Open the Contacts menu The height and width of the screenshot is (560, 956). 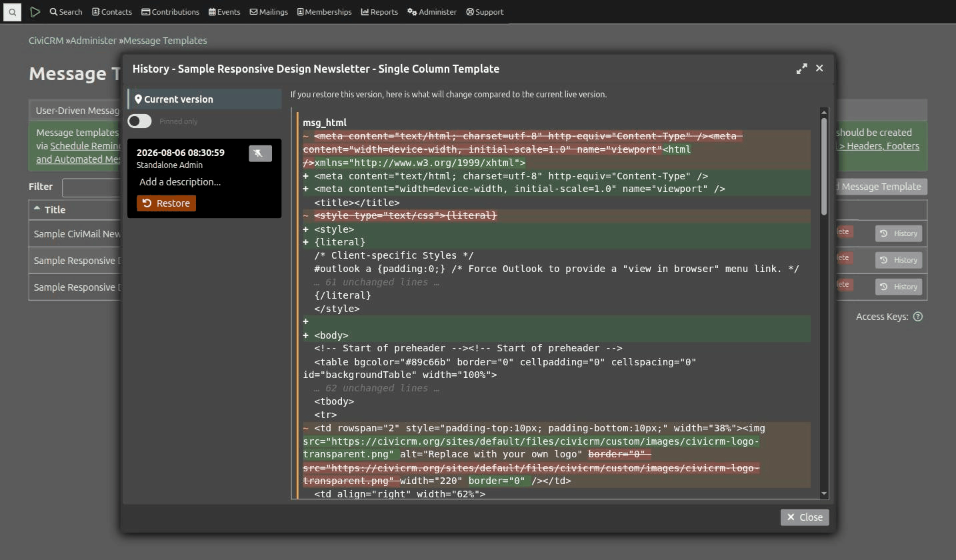[x=112, y=12]
